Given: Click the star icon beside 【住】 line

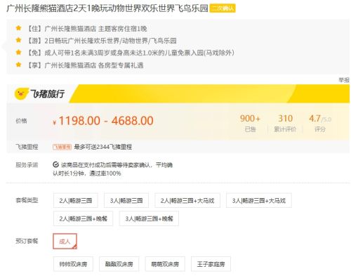Looking at the screenshot, I should (x=18, y=28).
